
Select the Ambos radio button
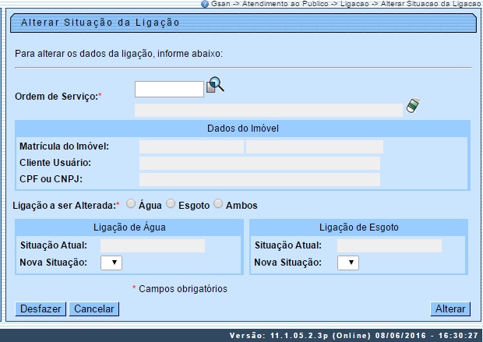click(218, 204)
